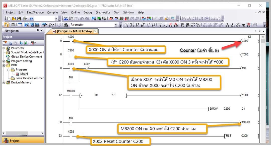Viewport: 271px width, 146px height.
Task: Insert application instruction with F8 icon
Action: point(153,25)
